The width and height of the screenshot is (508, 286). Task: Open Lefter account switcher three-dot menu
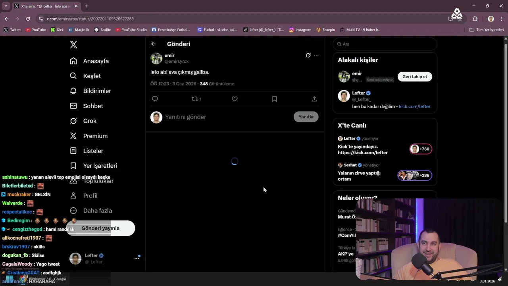pyautogui.click(x=137, y=259)
